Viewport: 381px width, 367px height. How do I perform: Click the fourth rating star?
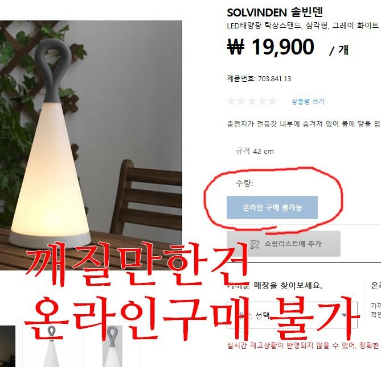262,101
